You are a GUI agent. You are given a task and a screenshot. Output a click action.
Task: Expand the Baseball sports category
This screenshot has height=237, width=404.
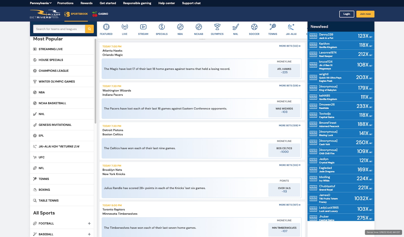coord(89,234)
